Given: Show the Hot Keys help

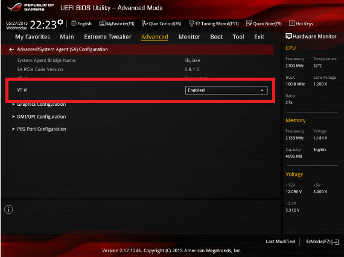Looking at the screenshot, I should 301,23.
